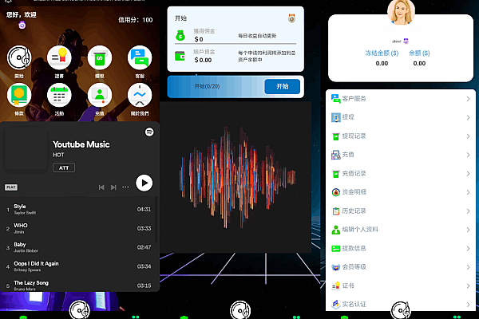Click the 实名认证 icon in profile menu

pyautogui.click(x=336, y=304)
